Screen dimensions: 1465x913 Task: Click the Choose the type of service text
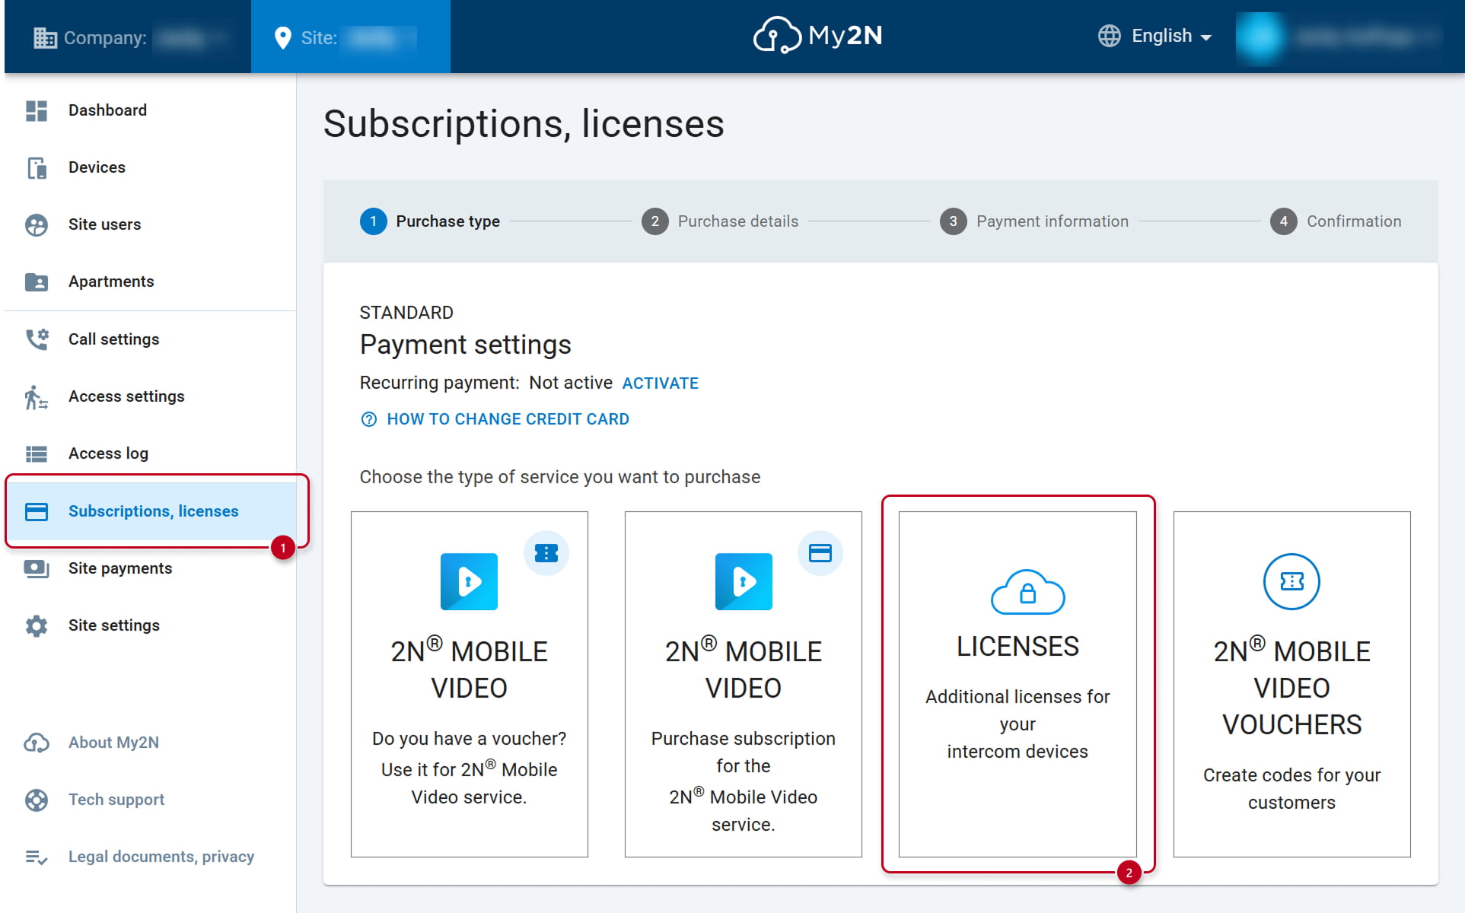pyautogui.click(x=560, y=477)
